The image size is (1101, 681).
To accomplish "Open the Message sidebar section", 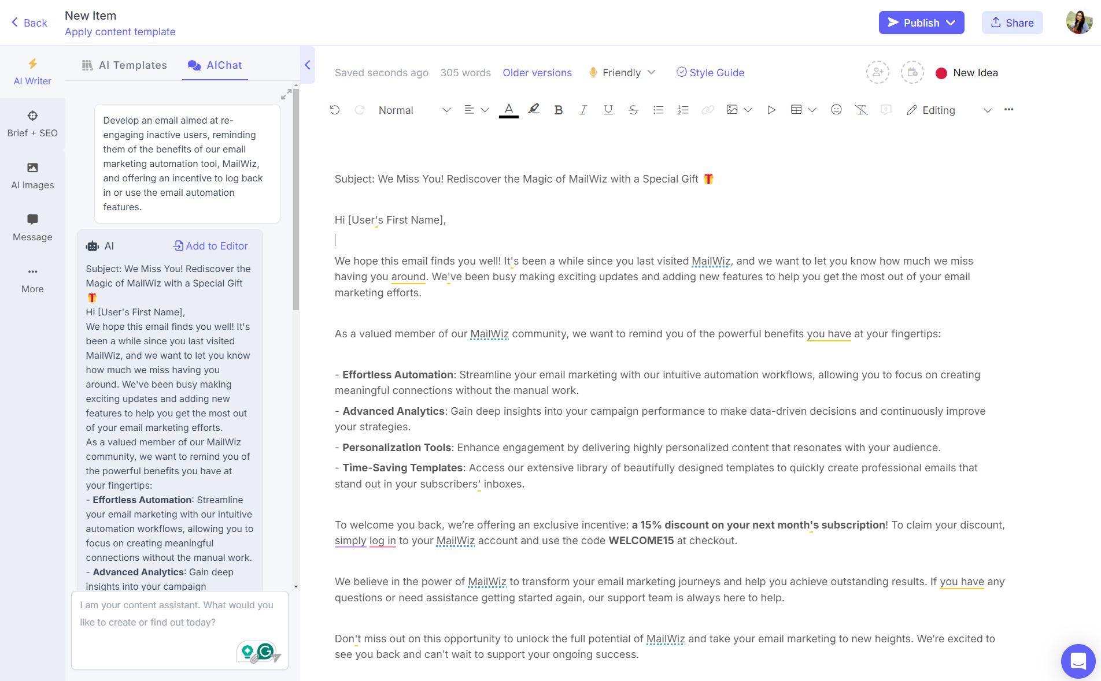I will click(32, 228).
